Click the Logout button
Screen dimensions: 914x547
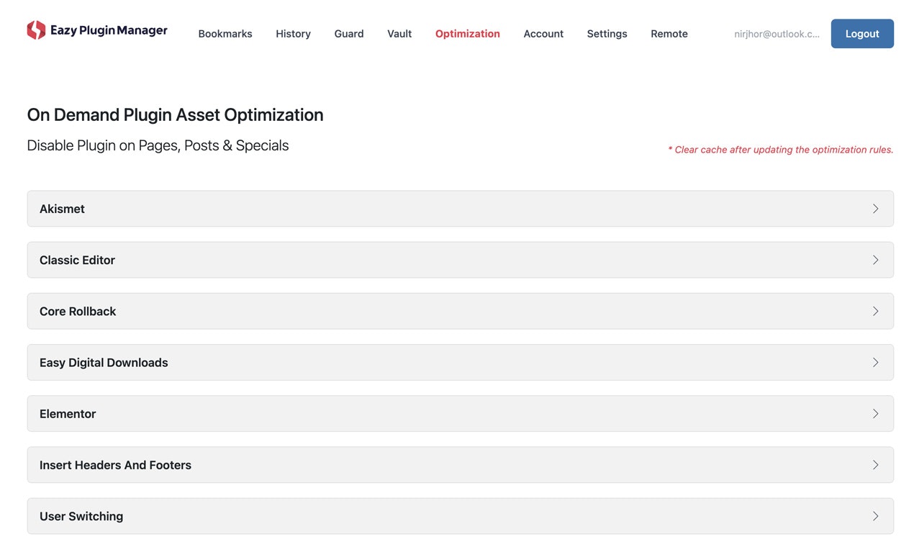(x=862, y=34)
